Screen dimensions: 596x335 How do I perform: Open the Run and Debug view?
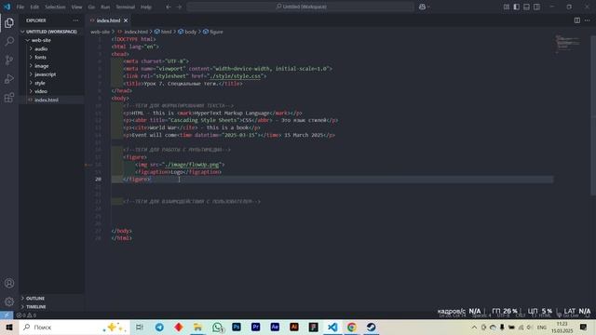(9, 78)
